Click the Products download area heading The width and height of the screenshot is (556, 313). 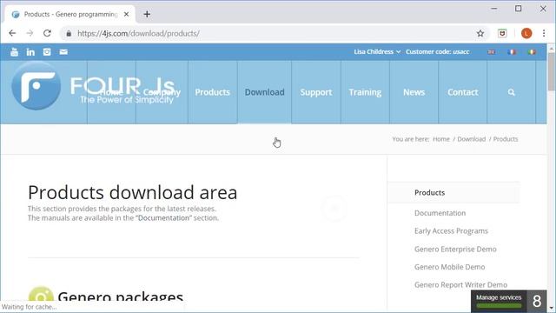tap(132, 193)
